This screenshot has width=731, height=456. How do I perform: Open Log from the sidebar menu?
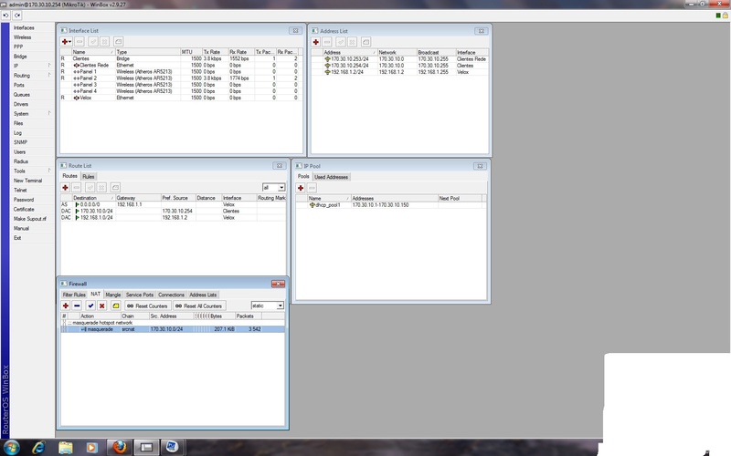pos(17,132)
